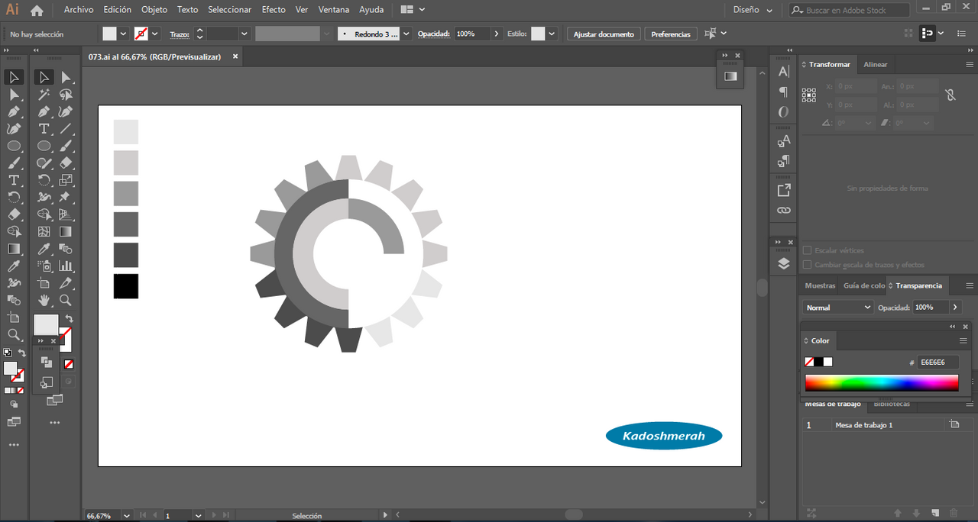The image size is (978, 522).
Task: Open artboard options for Mesa de trabajo 1
Action: (954, 425)
